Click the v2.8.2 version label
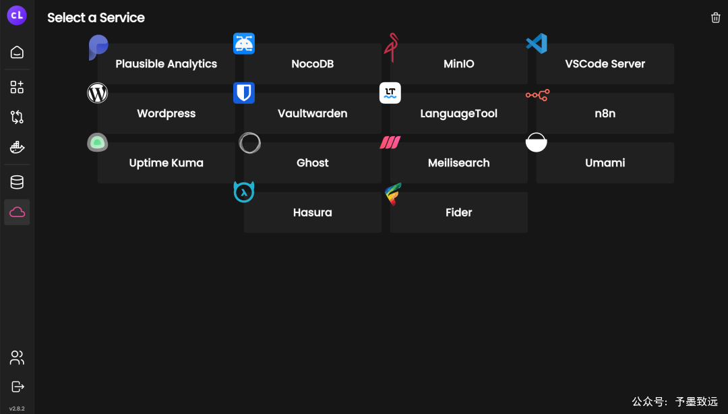Image resolution: width=728 pixels, height=414 pixels. (x=17, y=409)
